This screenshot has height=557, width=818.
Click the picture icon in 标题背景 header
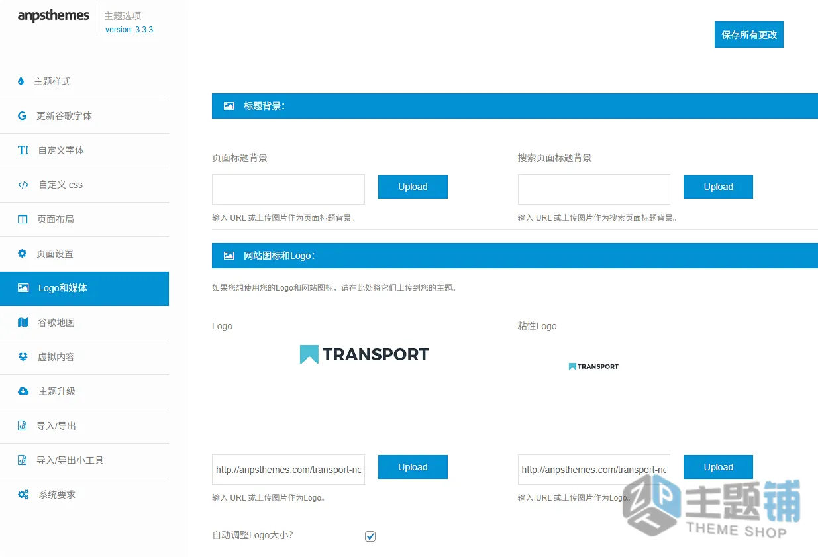(x=229, y=105)
